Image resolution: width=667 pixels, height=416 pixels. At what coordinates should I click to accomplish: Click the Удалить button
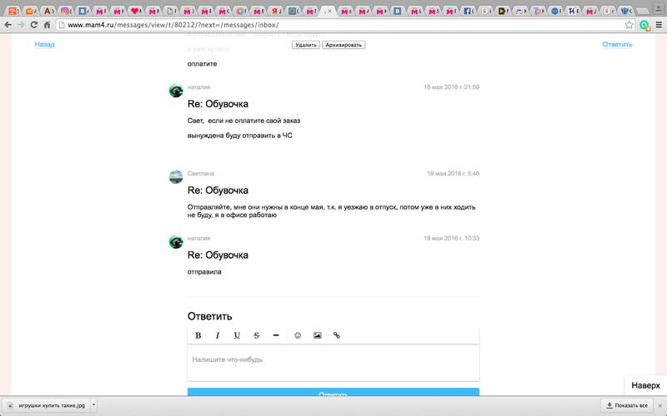(306, 45)
